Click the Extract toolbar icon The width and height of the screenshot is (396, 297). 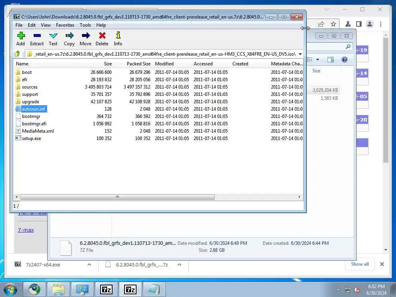point(37,38)
